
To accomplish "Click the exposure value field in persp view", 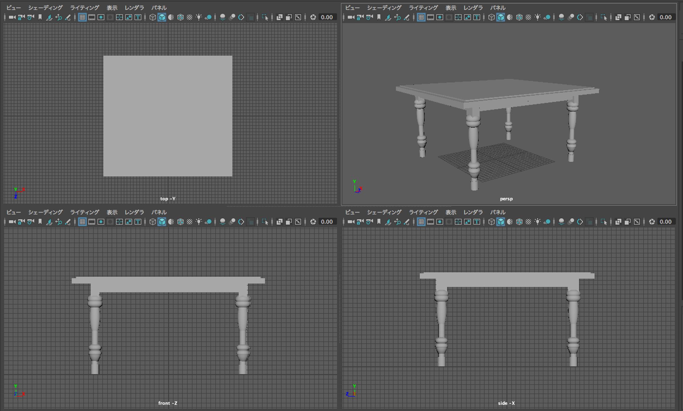I will coord(666,18).
